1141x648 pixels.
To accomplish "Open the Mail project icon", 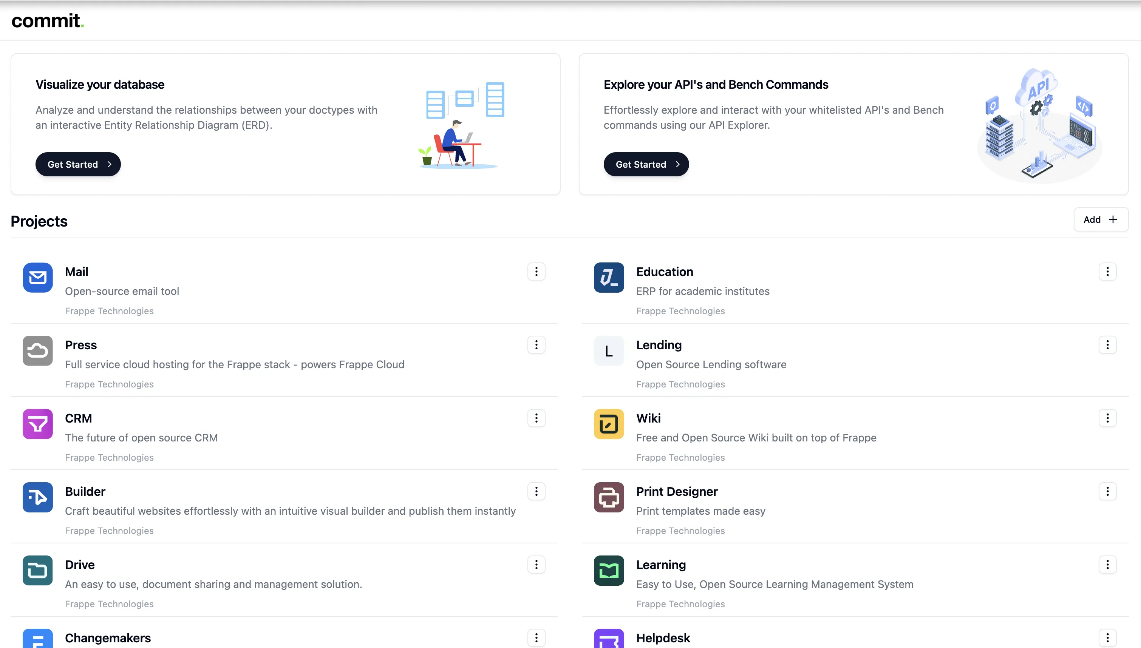I will click(37, 277).
